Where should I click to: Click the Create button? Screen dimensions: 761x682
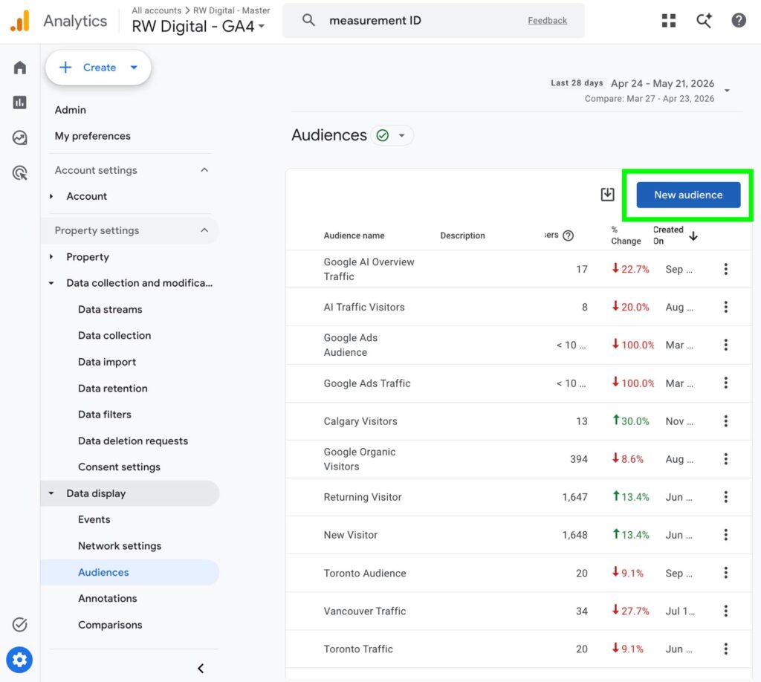(99, 68)
